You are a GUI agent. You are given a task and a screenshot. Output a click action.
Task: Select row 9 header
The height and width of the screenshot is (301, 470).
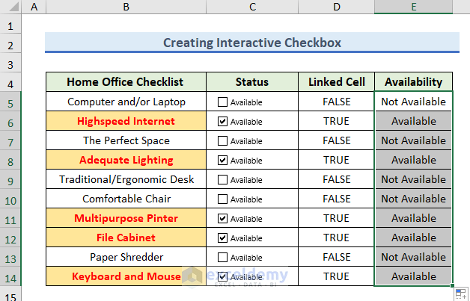[x=13, y=180]
